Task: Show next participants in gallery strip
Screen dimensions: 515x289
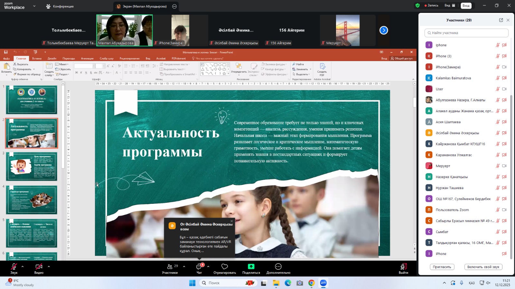Action: click(384, 30)
